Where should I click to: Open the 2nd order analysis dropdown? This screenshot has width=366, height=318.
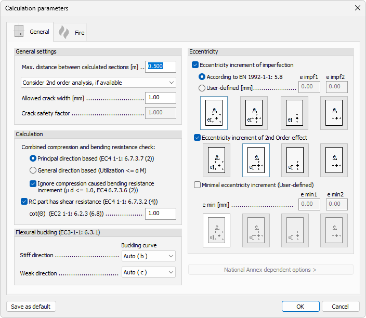click(x=98, y=83)
